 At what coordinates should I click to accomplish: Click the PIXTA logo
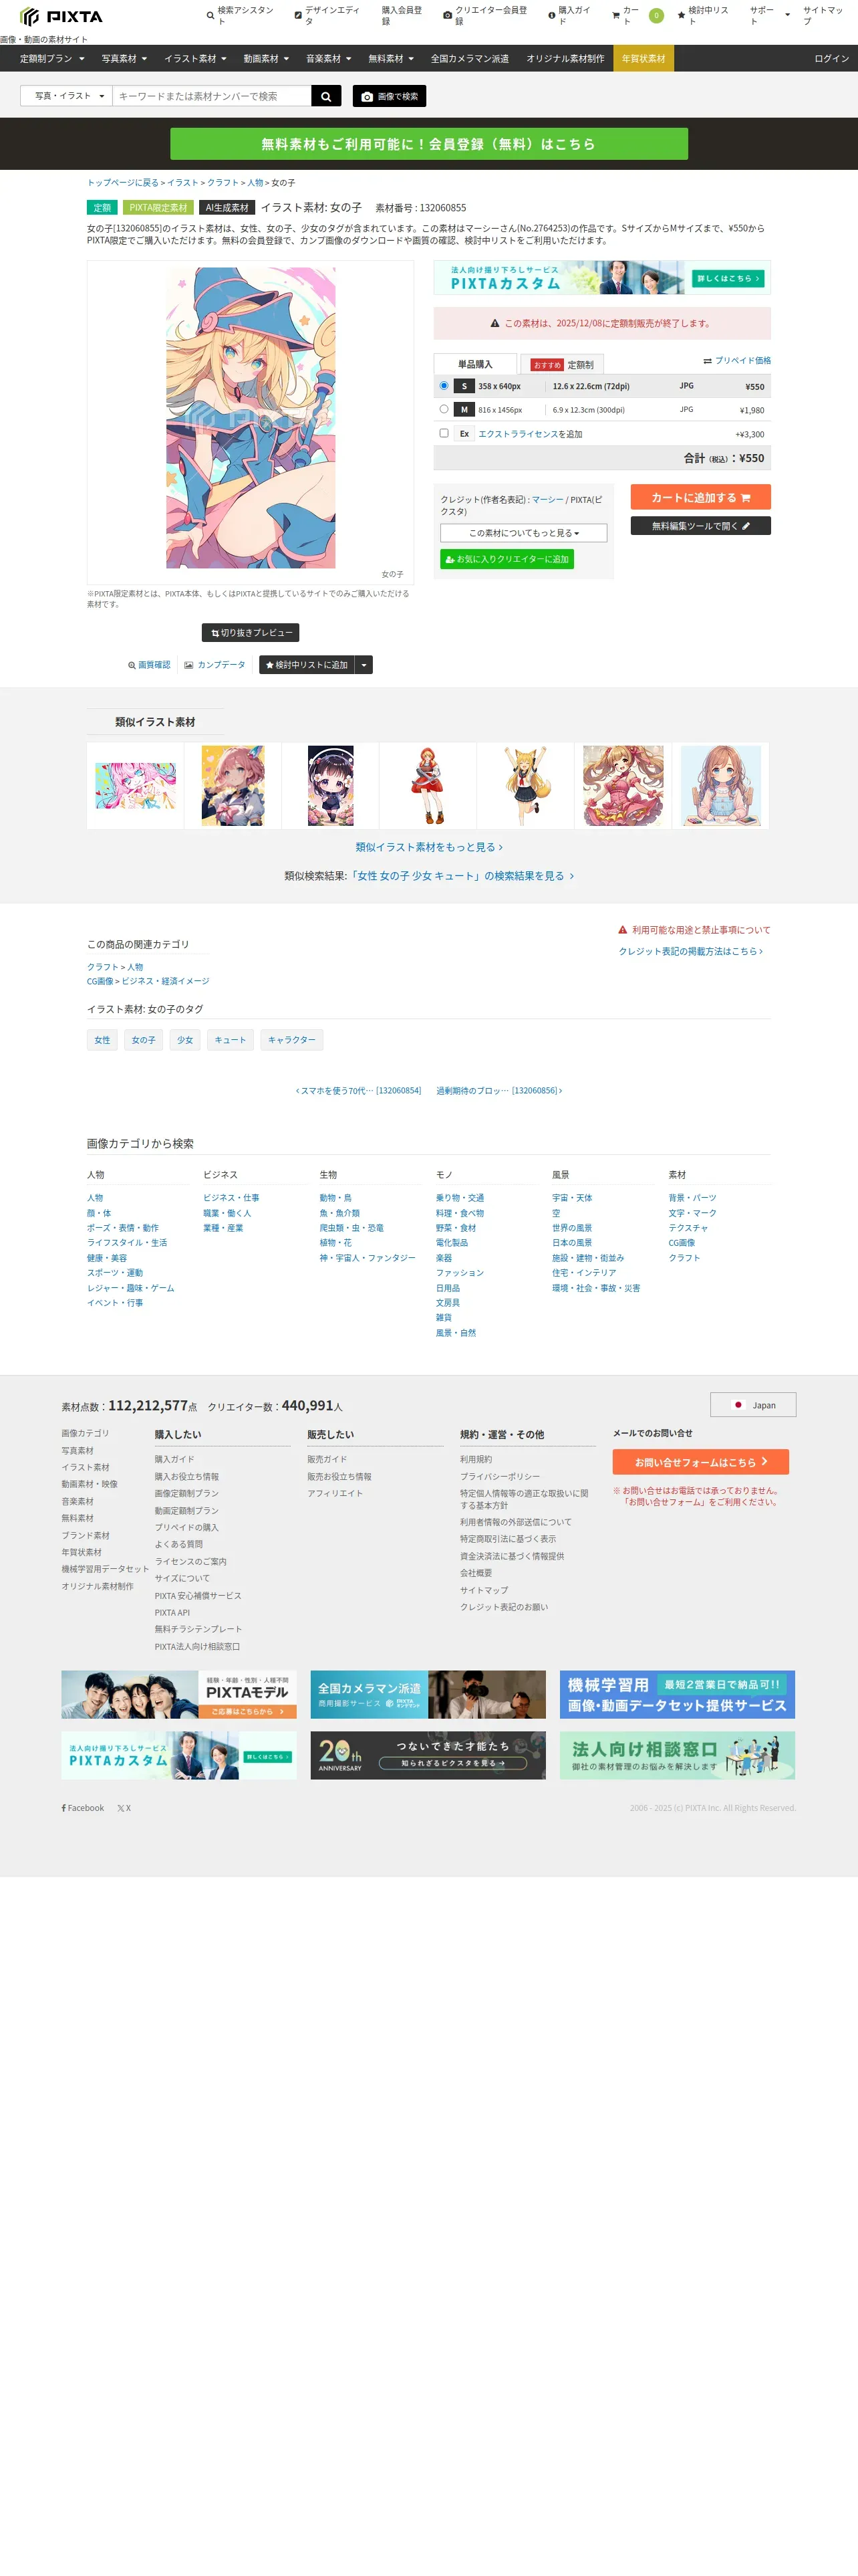coord(61,16)
